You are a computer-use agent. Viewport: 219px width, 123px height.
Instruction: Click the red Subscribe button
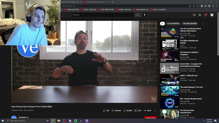point(151,118)
